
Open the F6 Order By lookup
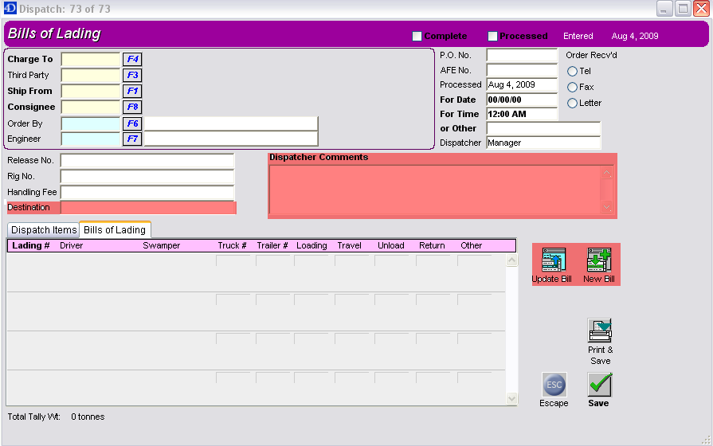pyautogui.click(x=131, y=123)
